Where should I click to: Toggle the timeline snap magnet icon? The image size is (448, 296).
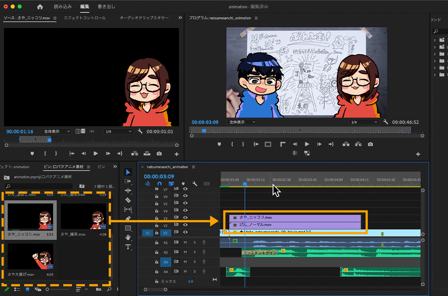[159, 184]
